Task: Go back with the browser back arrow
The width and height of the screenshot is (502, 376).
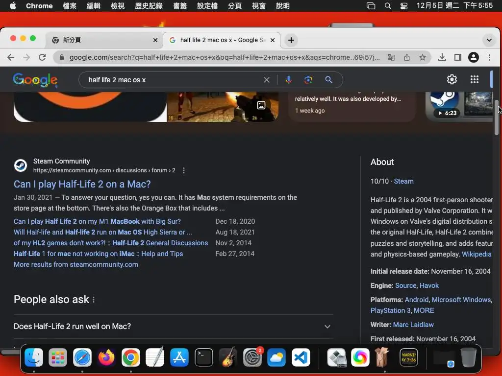Action: pyautogui.click(x=11, y=57)
